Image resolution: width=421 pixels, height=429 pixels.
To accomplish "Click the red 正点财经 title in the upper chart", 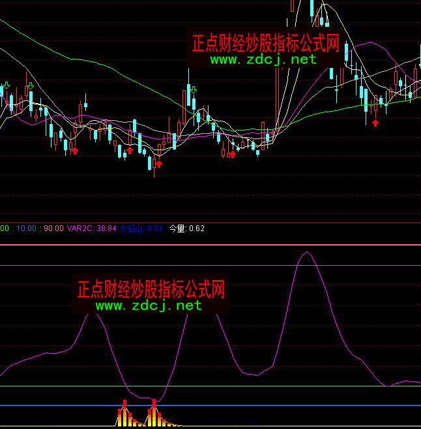I will pos(265,43).
